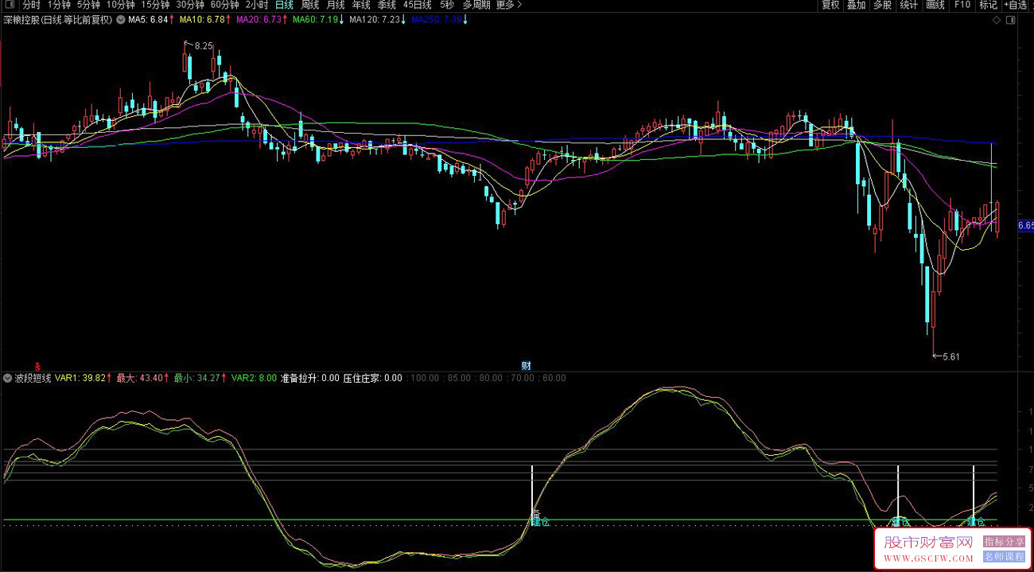The height and width of the screenshot is (572, 1034).
Task: Switch to the 45日线 period
Action: point(418,5)
